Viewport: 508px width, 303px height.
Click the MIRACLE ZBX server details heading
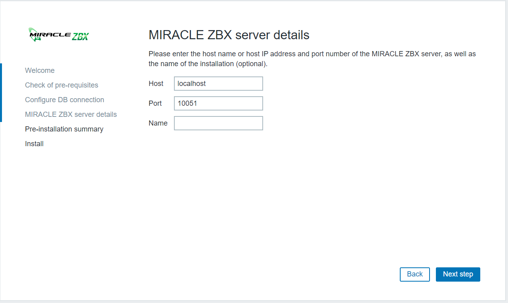click(229, 35)
